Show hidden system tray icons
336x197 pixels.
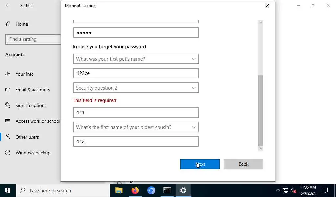[x=278, y=190]
